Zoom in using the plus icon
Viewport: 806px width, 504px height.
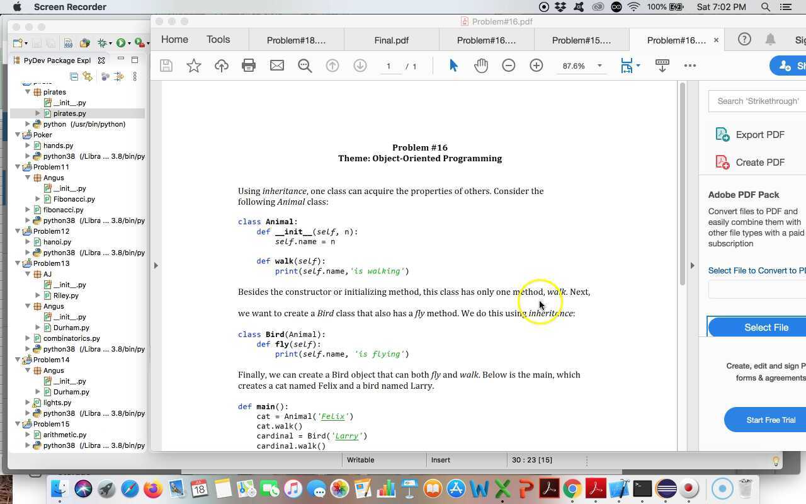[535, 65]
